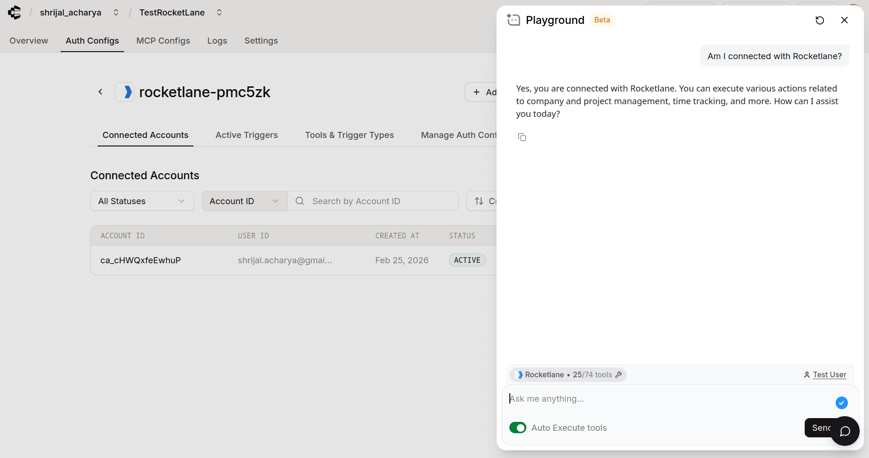The width and height of the screenshot is (869, 458).
Task: Click the Send button
Action: [818, 427]
